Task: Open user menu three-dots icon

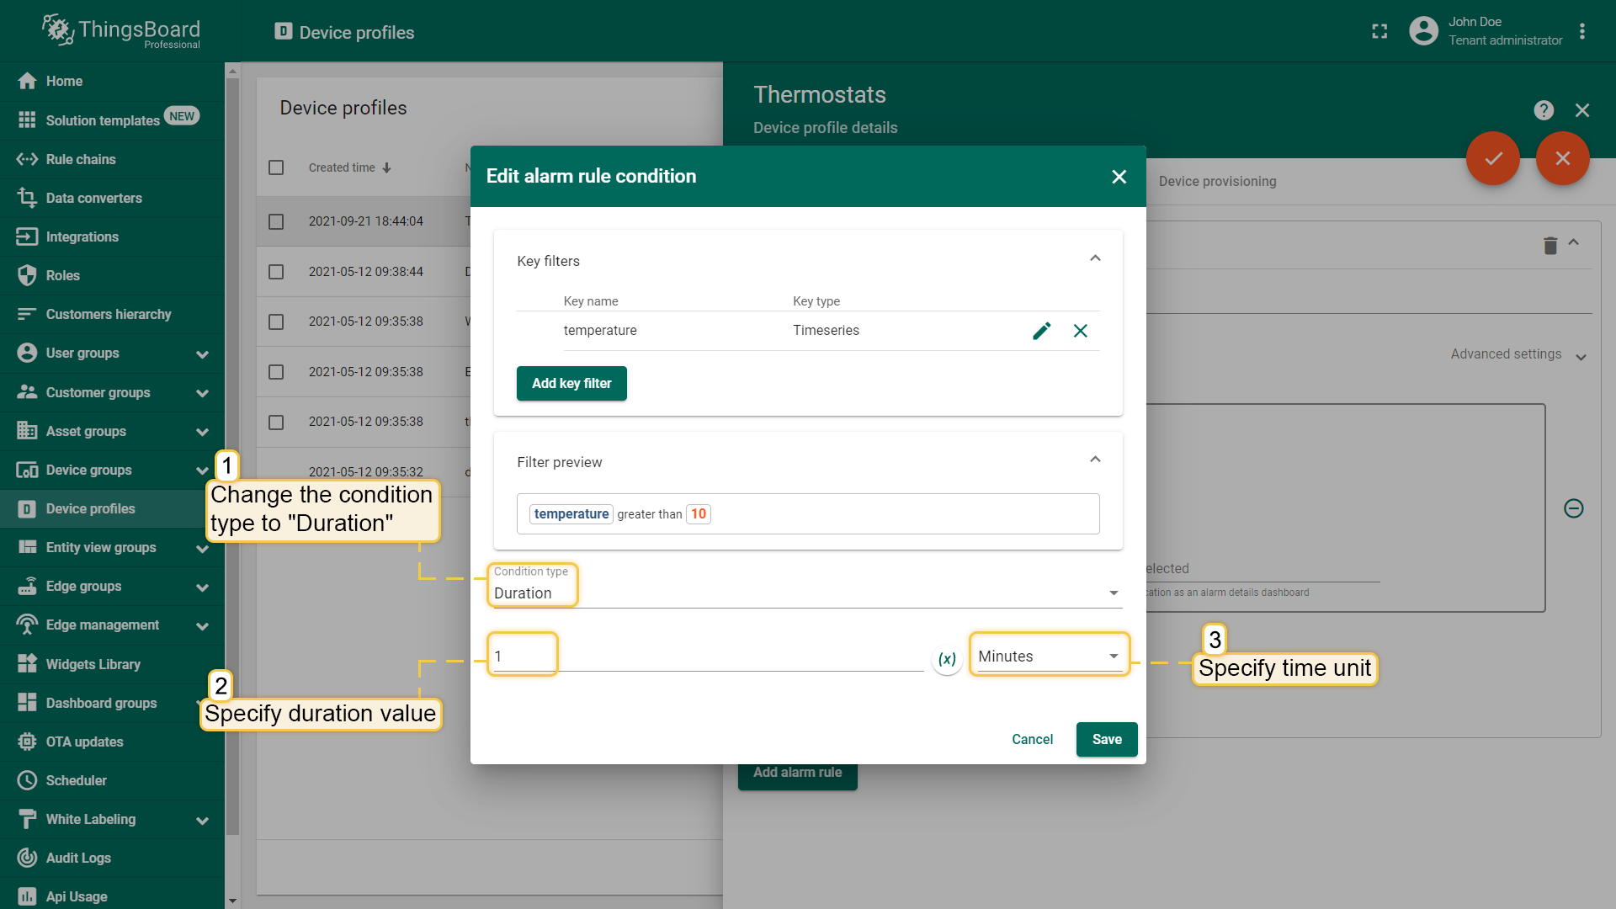Action: [x=1582, y=32]
